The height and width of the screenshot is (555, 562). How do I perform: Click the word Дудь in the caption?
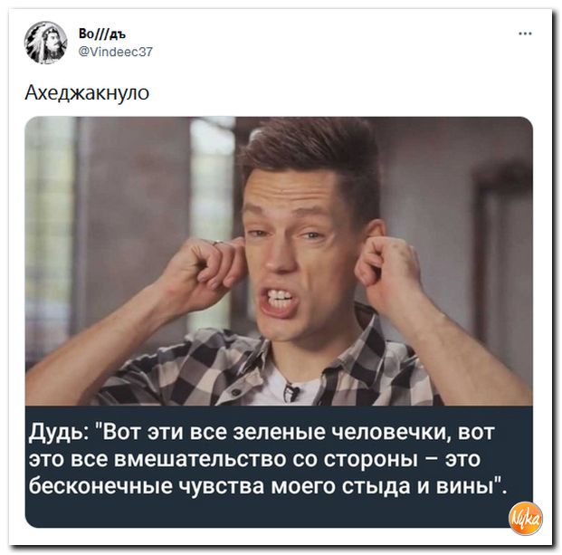(x=56, y=433)
